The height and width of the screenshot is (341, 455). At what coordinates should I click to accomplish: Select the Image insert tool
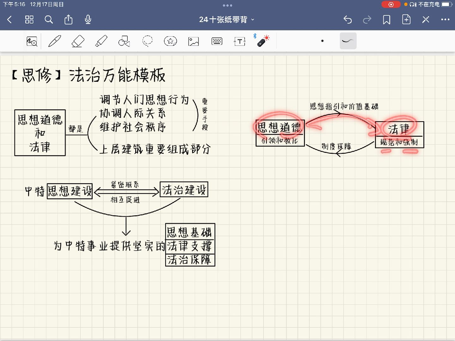pyautogui.click(x=193, y=41)
